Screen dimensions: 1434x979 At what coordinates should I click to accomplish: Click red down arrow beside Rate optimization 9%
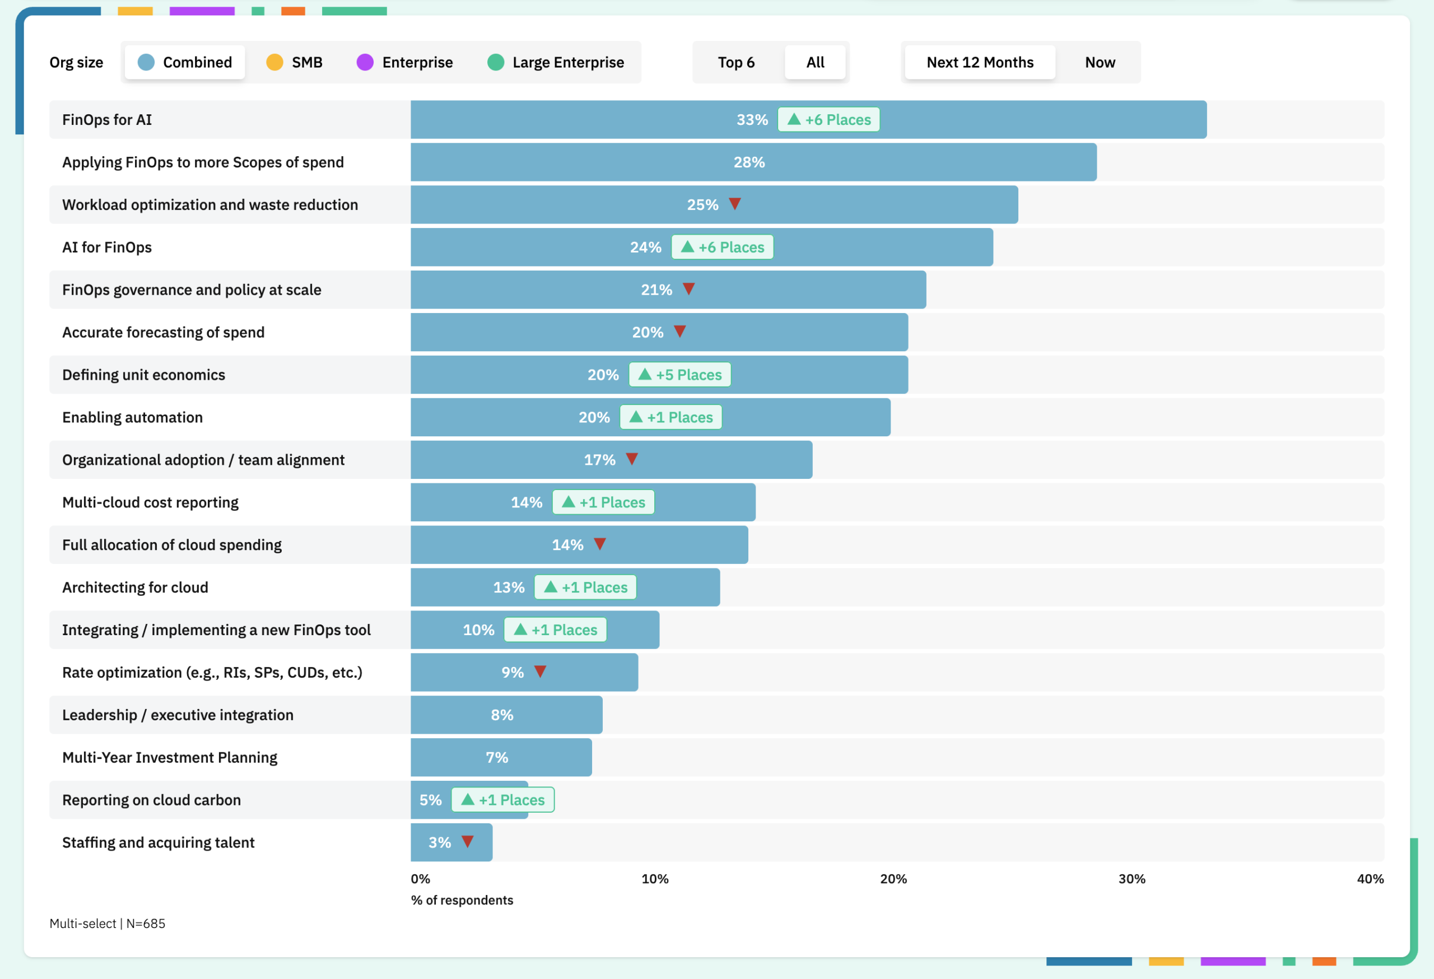point(540,671)
